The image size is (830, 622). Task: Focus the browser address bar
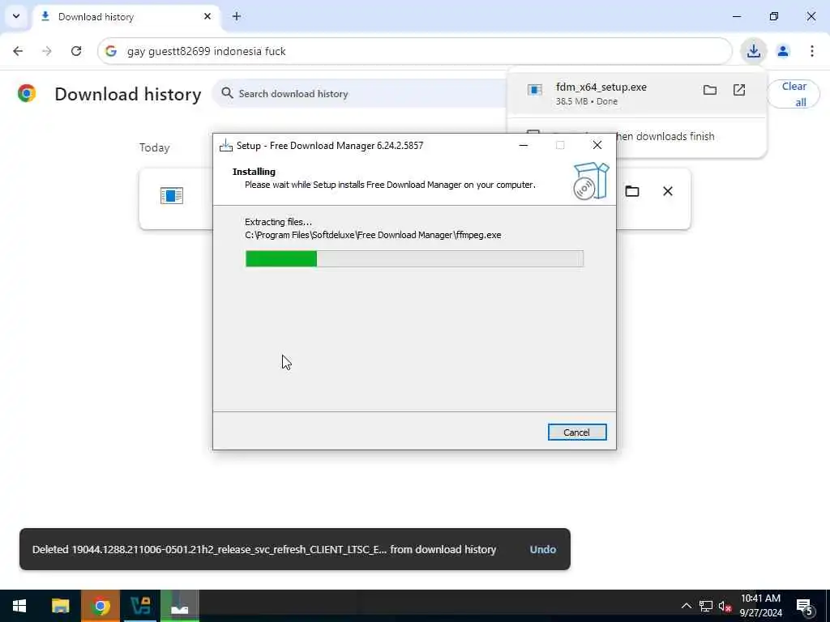(414, 51)
